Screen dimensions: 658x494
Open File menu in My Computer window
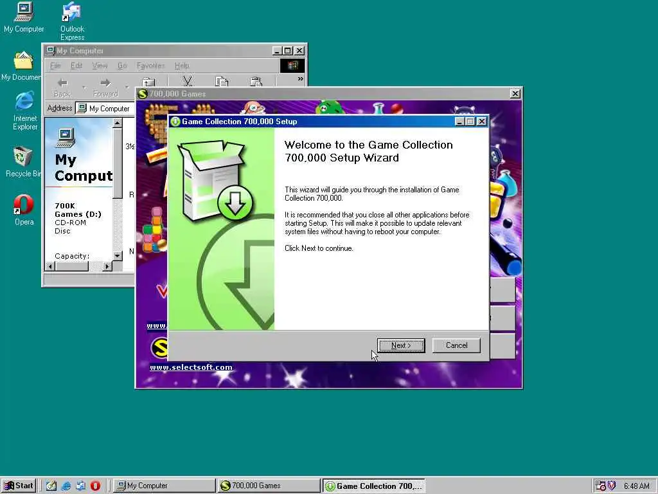tap(55, 66)
